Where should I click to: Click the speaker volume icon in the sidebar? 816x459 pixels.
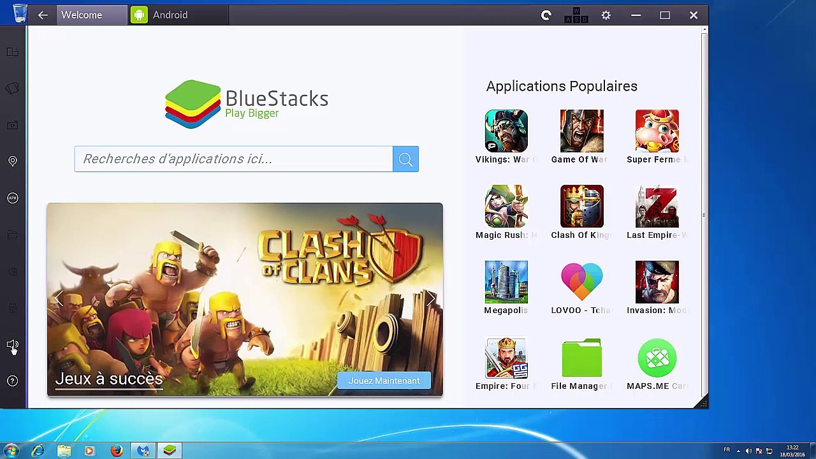[13, 345]
